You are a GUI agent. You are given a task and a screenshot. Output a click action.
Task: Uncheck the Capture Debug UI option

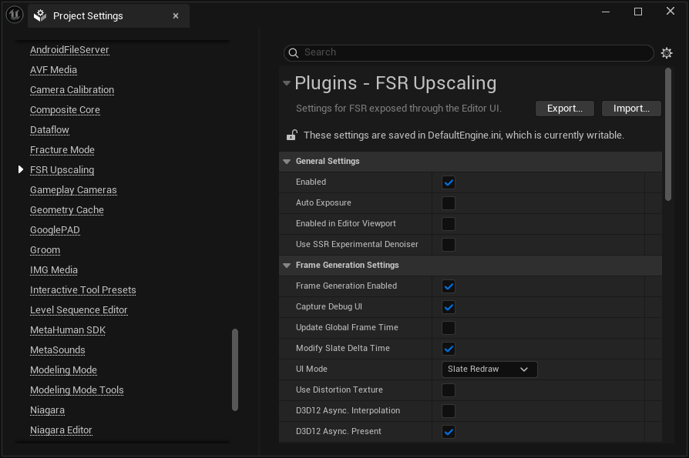click(449, 307)
